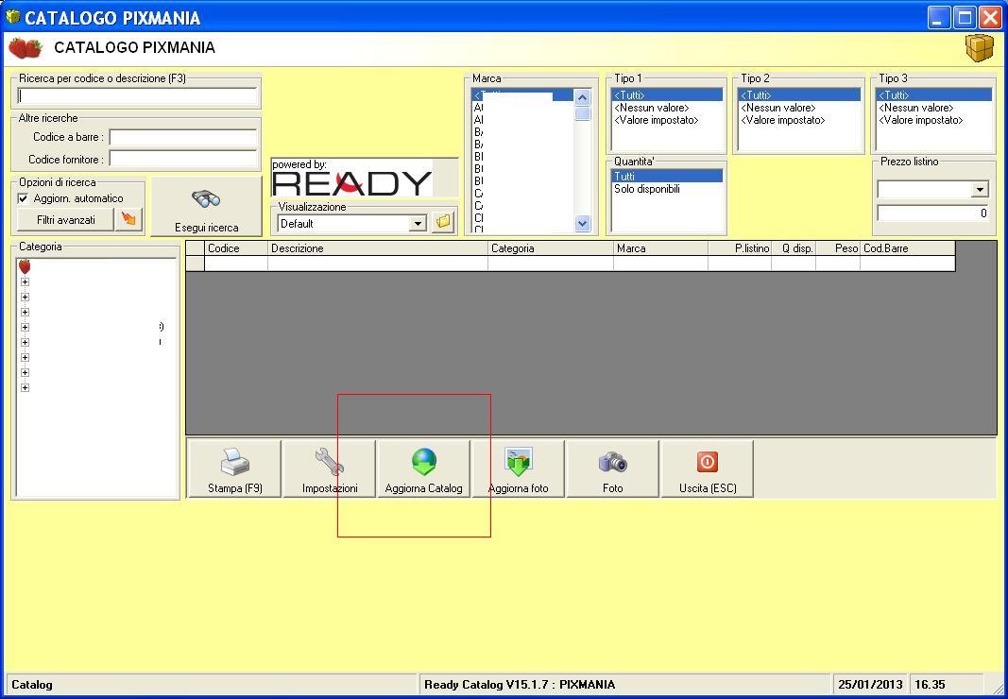The height and width of the screenshot is (699, 1008).
Task: Expand the third Categoria tree node
Action: pos(26,312)
